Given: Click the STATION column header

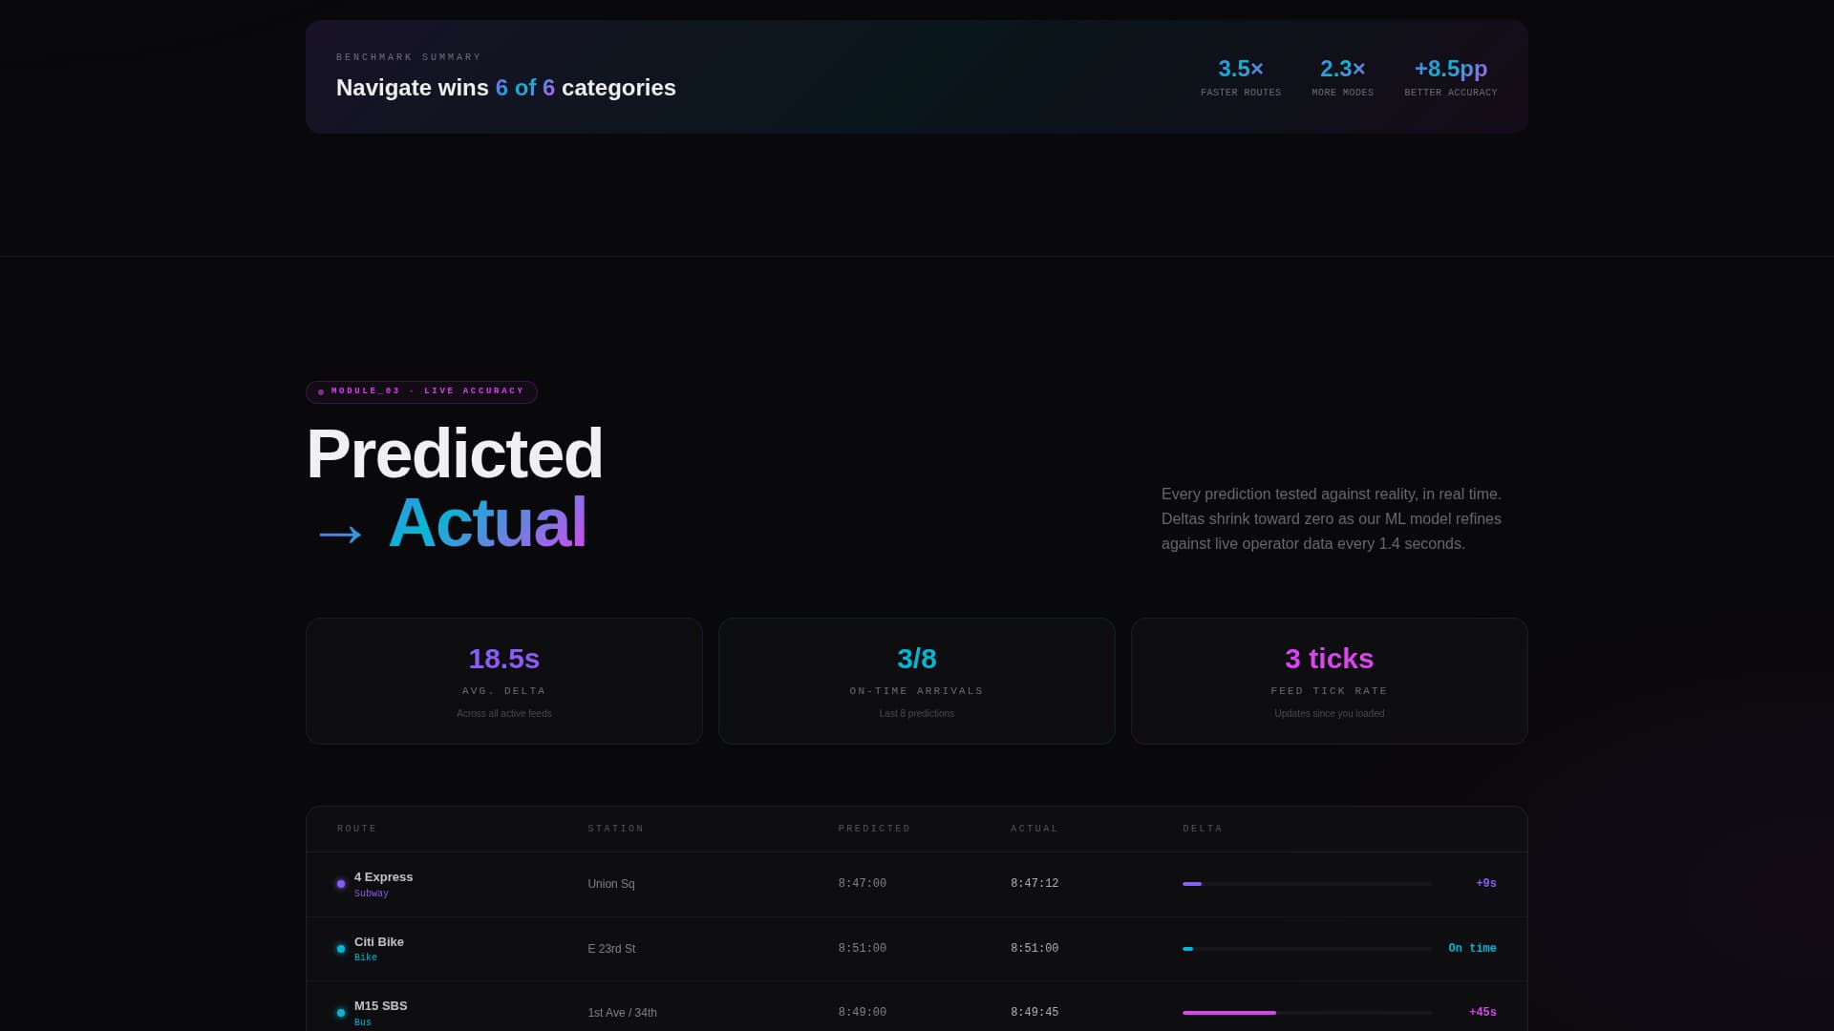Looking at the screenshot, I should [x=616, y=829].
